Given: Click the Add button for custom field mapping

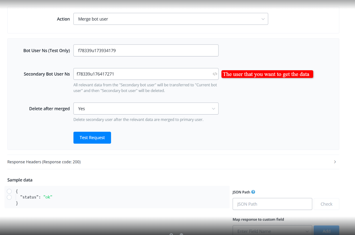Looking at the screenshot, I should tap(326, 231).
